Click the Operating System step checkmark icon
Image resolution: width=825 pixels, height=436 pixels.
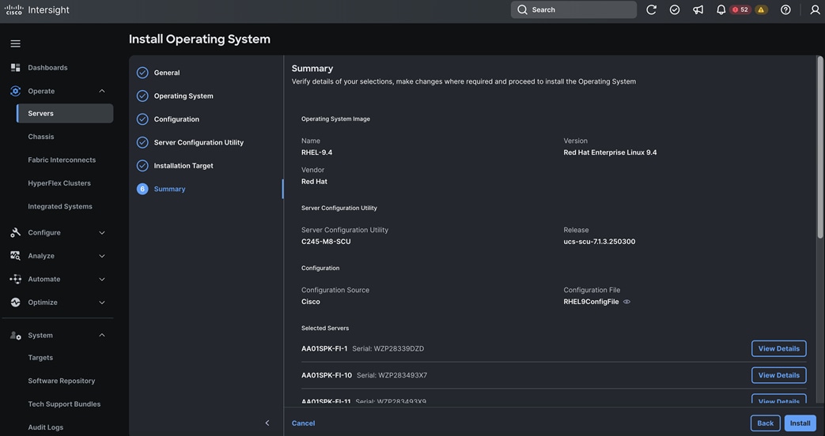(142, 96)
